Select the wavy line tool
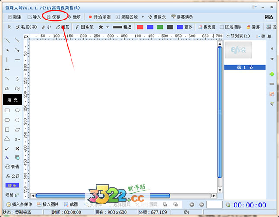The height and width of the screenshot is (217, 279). (7, 69)
